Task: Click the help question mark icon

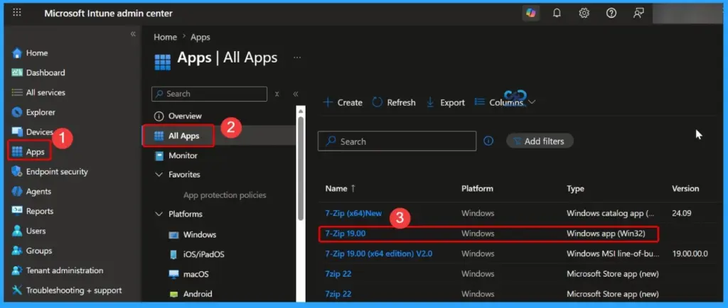Action: click(x=611, y=13)
